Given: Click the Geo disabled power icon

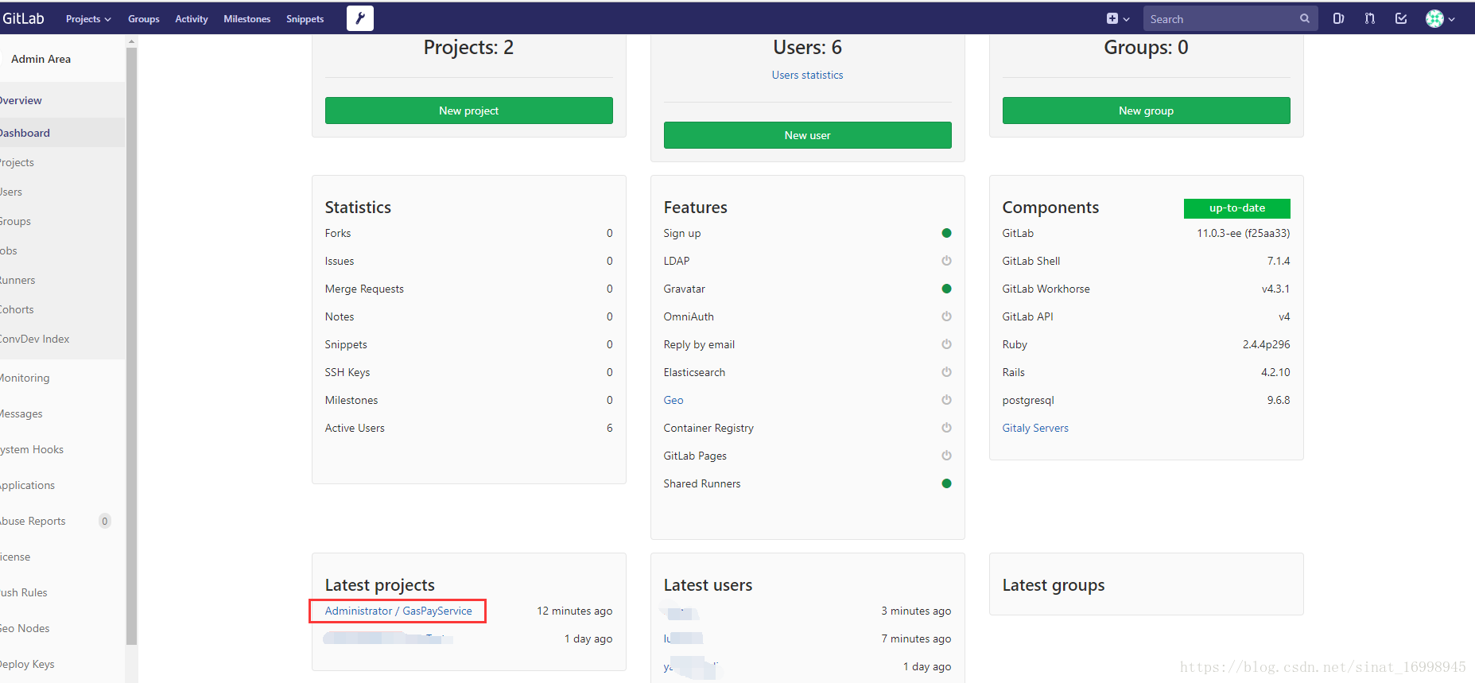Looking at the screenshot, I should coord(946,400).
